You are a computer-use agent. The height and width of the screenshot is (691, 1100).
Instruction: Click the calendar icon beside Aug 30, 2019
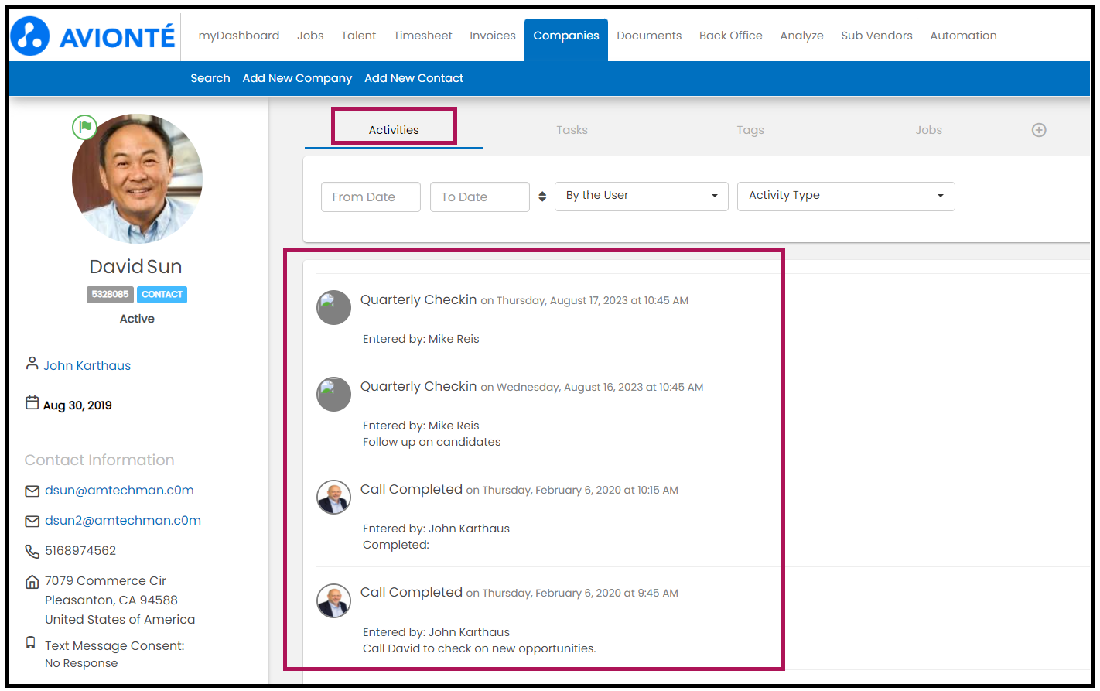click(x=32, y=403)
